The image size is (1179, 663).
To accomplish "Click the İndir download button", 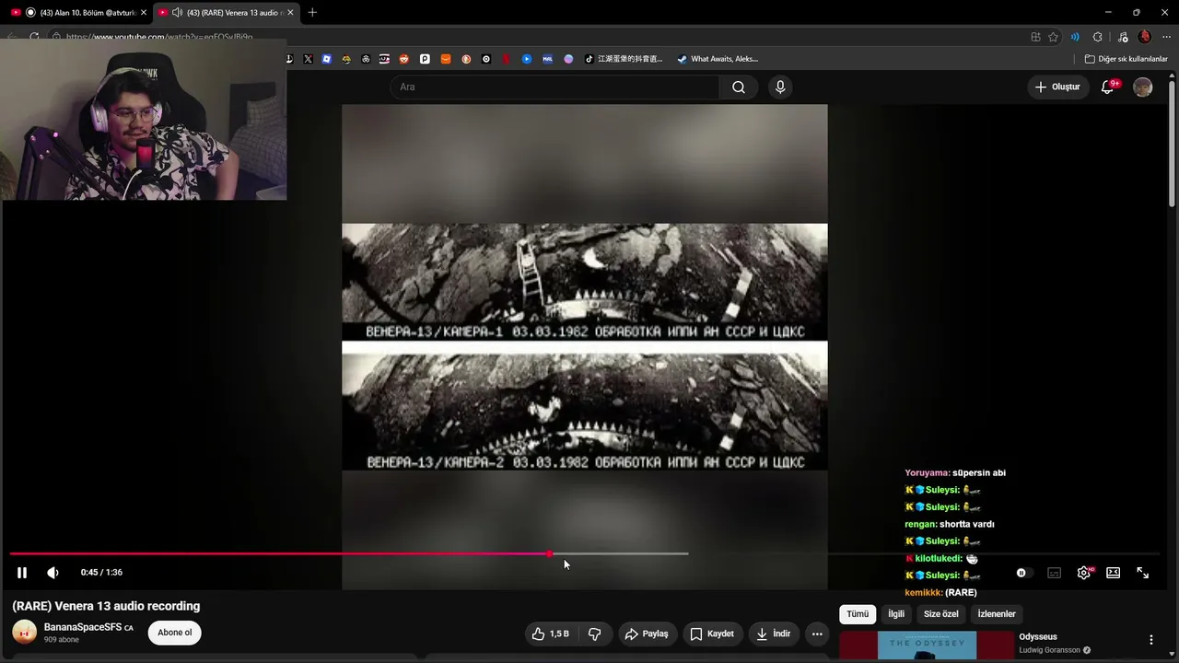I will (x=773, y=634).
